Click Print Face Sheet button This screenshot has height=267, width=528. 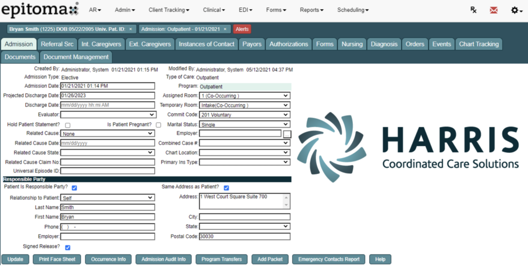coord(57,259)
